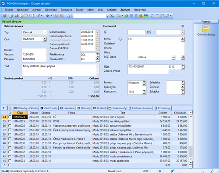This screenshot has height=173, width=219.
Task: Click the printer icon in the toolbar
Action: 17,16
